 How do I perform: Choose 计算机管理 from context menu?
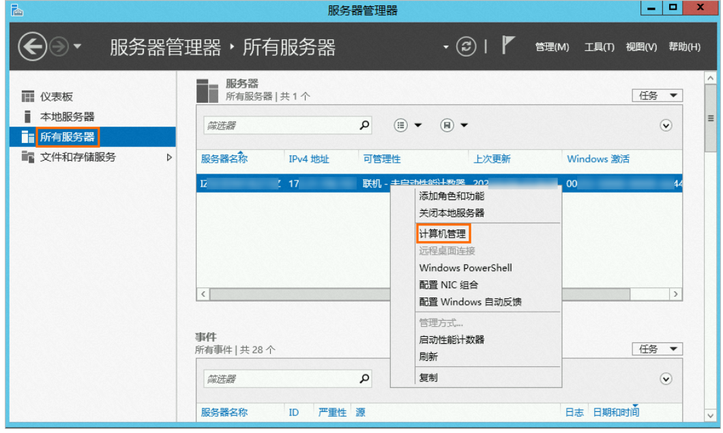(x=443, y=234)
